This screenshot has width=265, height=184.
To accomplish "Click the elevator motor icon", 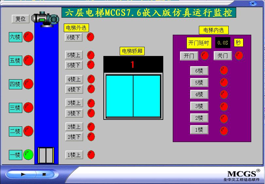I will [x=45, y=19].
